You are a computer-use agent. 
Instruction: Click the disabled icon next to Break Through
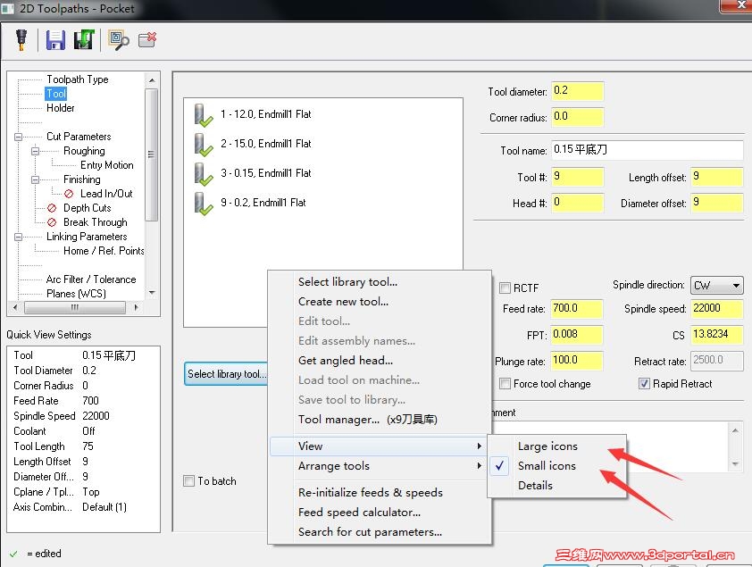click(x=52, y=222)
